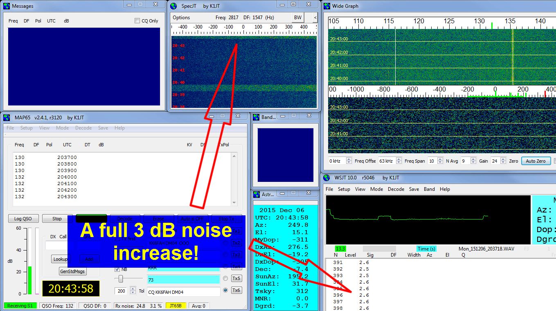Open the Mode menu in WSJT 10.0
The image size is (556, 311).
tap(376, 189)
